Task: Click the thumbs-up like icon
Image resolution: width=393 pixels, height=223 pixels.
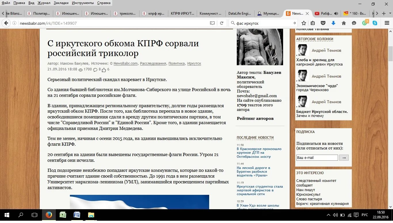Action: coord(104,69)
